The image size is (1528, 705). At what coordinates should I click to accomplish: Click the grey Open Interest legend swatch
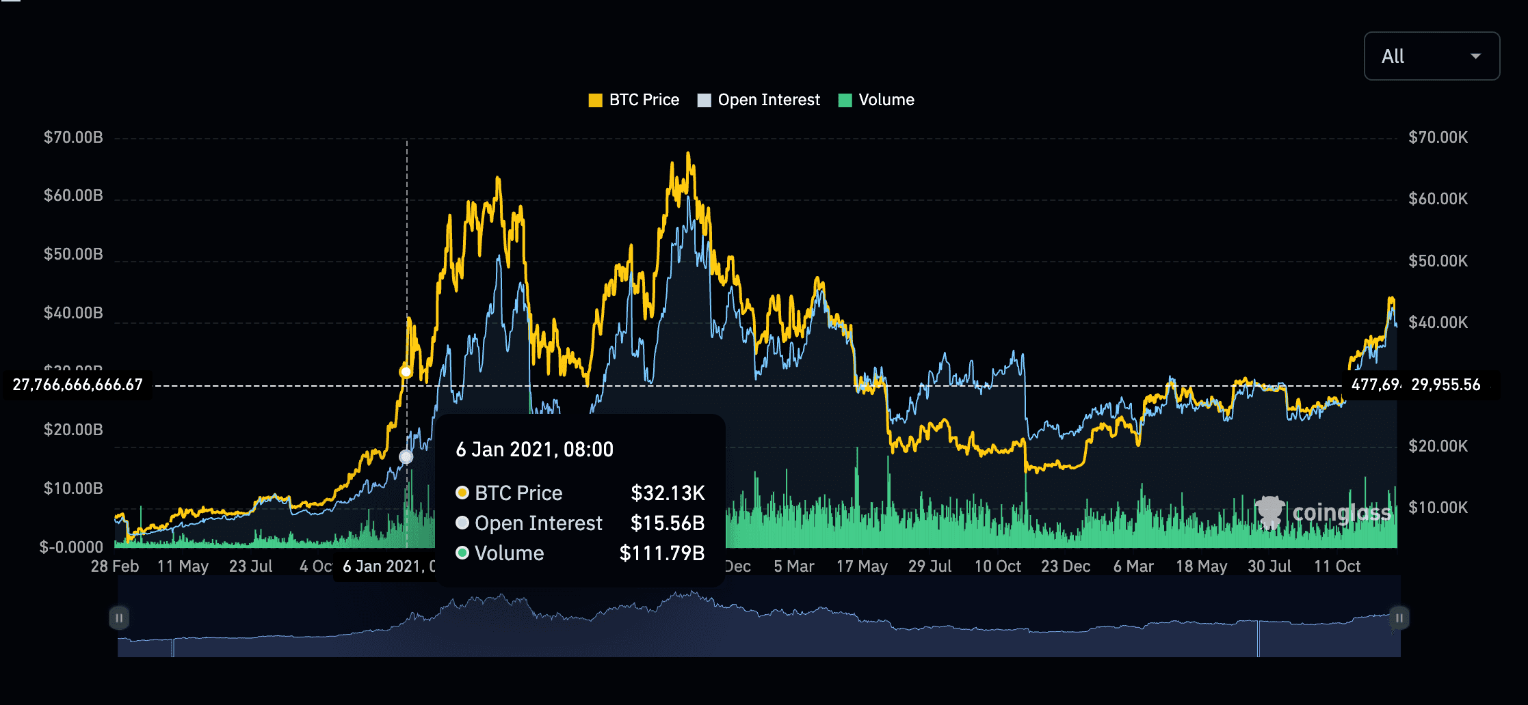(704, 100)
